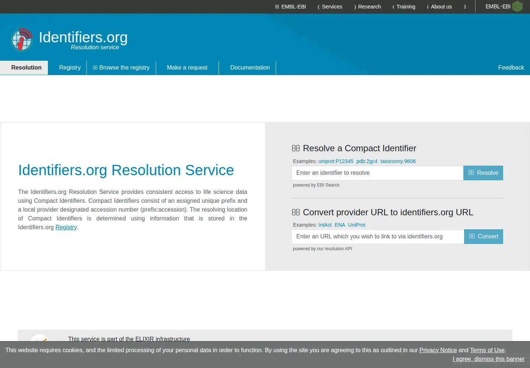Use the IntAct example link
530x368 pixels.
(325, 225)
